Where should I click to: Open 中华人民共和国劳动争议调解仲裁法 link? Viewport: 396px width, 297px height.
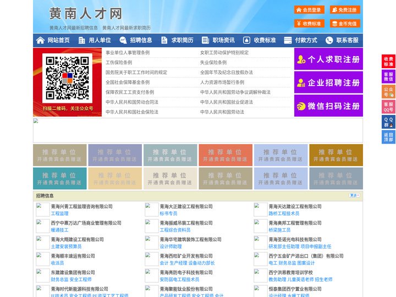pos(235,92)
